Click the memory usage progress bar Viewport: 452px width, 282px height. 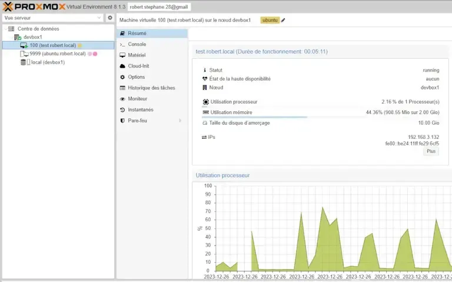(x=254, y=117)
